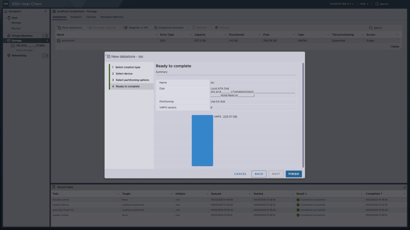The height and width of the screenshot is (230, 410).
Task: Click the datastore1 row icon
Action: point(58,41)
